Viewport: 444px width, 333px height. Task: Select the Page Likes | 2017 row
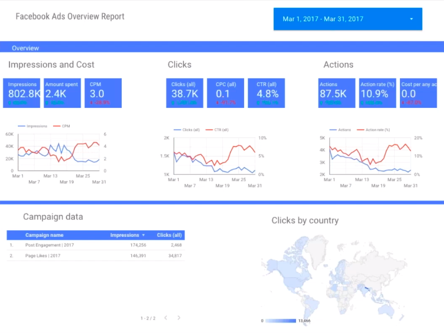point(96,256)
